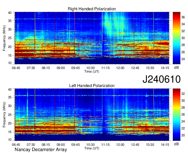
Task: Click the 20 MHz tick of the right-handed plot
Action: pyautogui.click(x=10, y=47)
